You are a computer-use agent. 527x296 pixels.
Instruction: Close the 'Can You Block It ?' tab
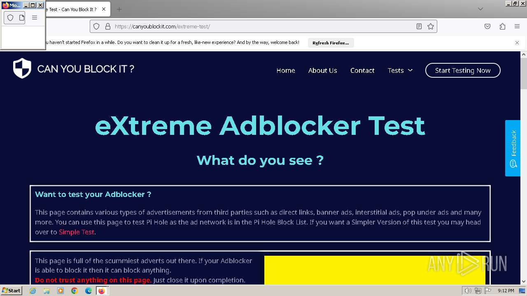coord(104,9)
